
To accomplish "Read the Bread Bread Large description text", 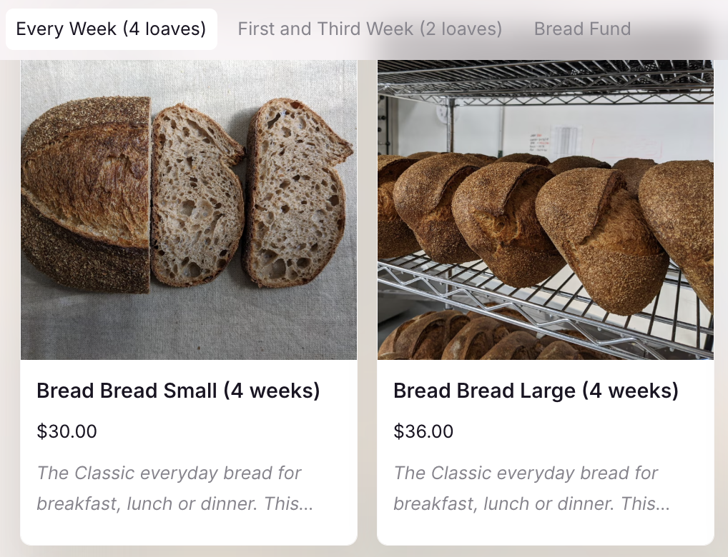I will point(532,488).
